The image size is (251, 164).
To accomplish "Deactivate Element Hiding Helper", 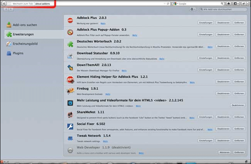I will tap(223, 82).
